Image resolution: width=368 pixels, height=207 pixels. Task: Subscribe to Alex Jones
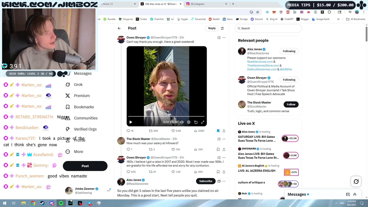(x=206, y=181)
